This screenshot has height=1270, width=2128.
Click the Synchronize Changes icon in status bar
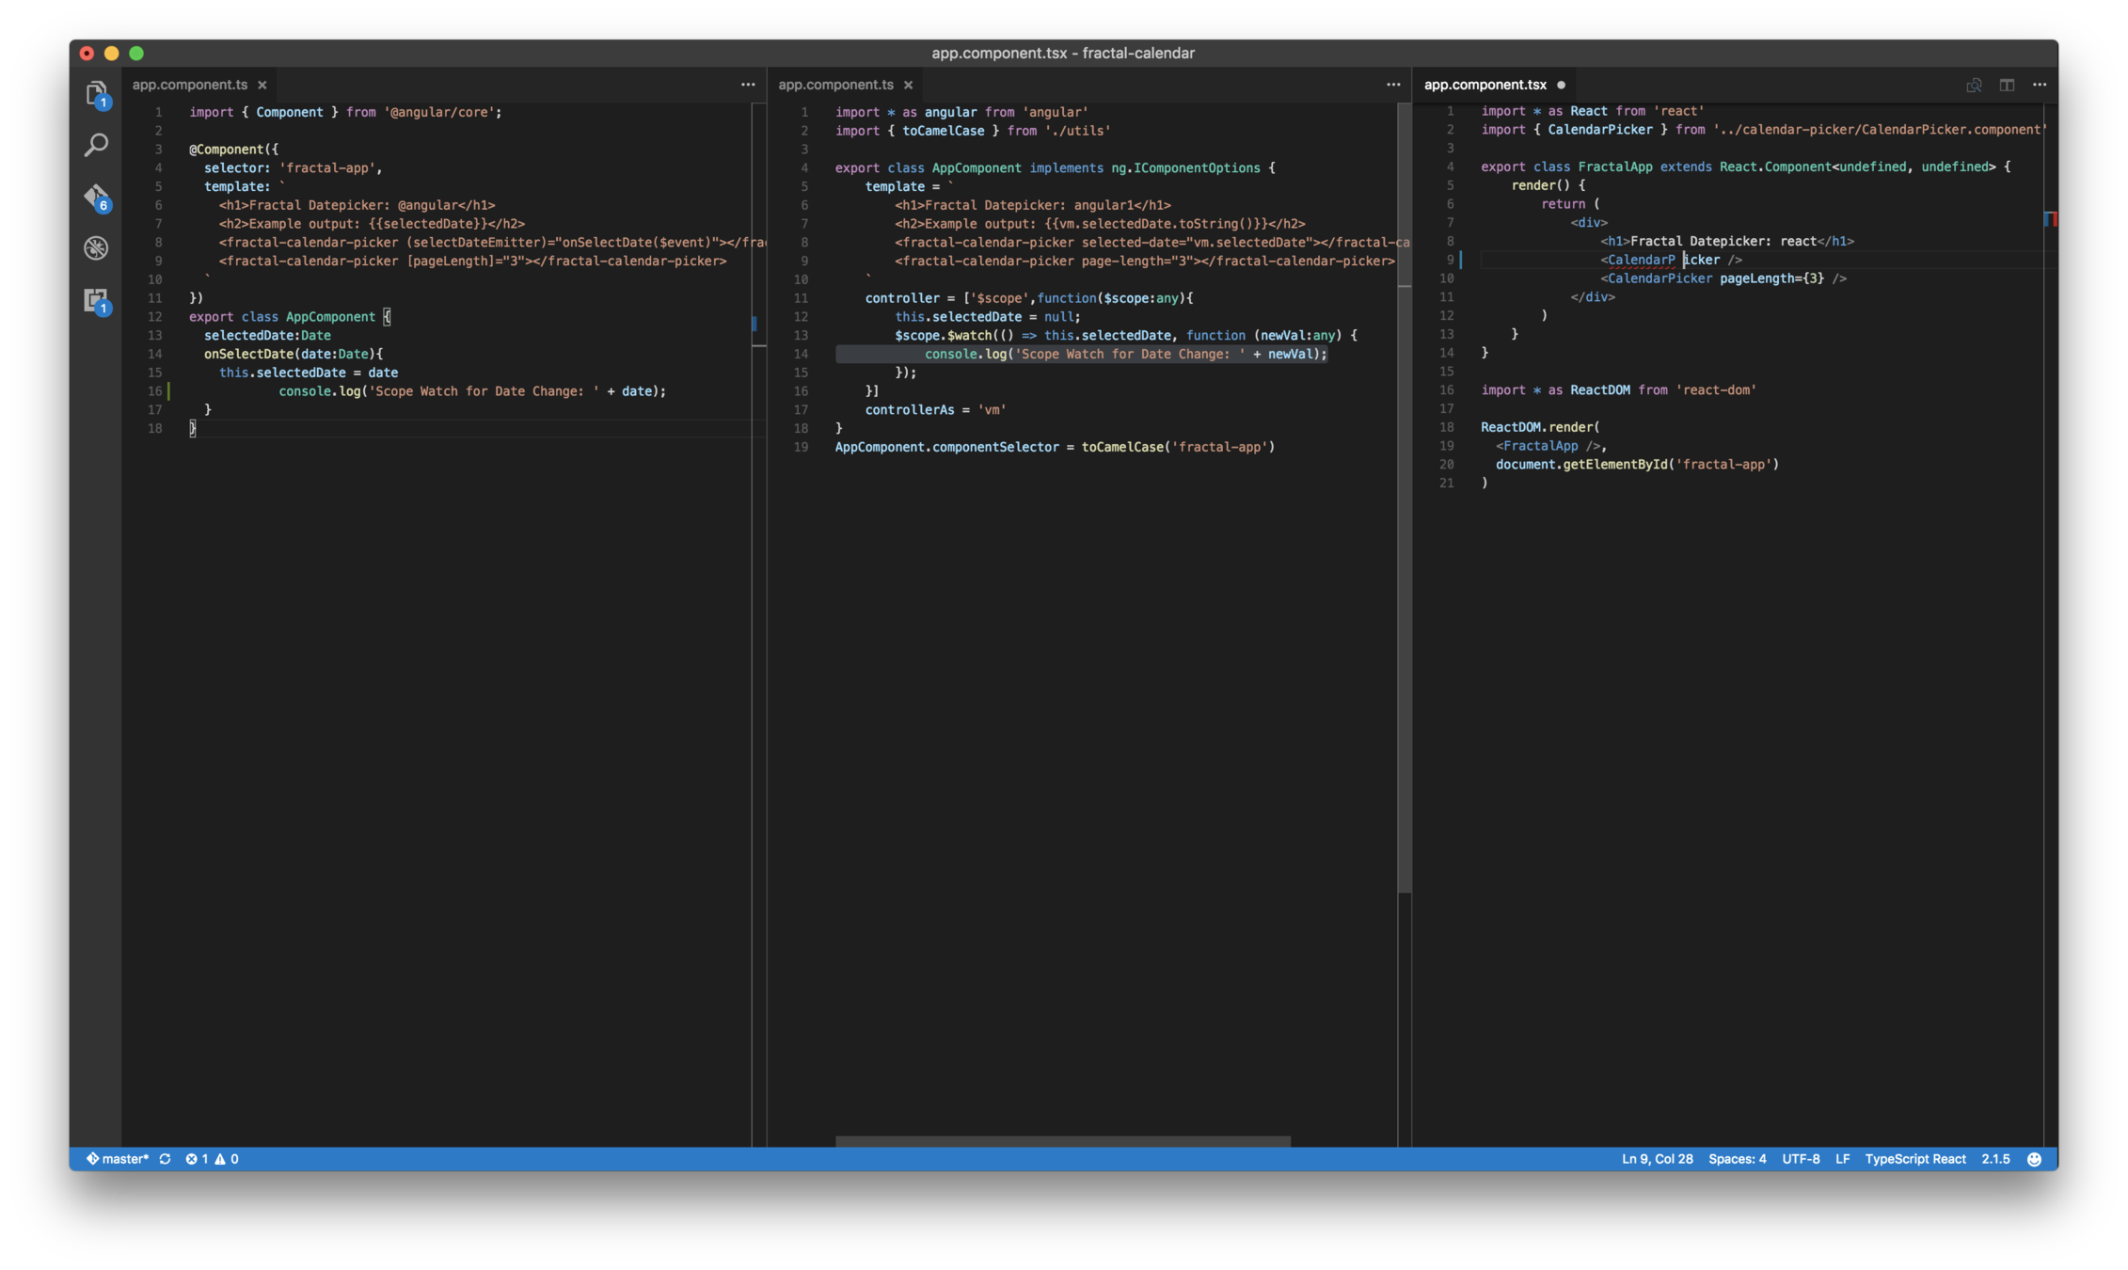[x=165, y=1159]
